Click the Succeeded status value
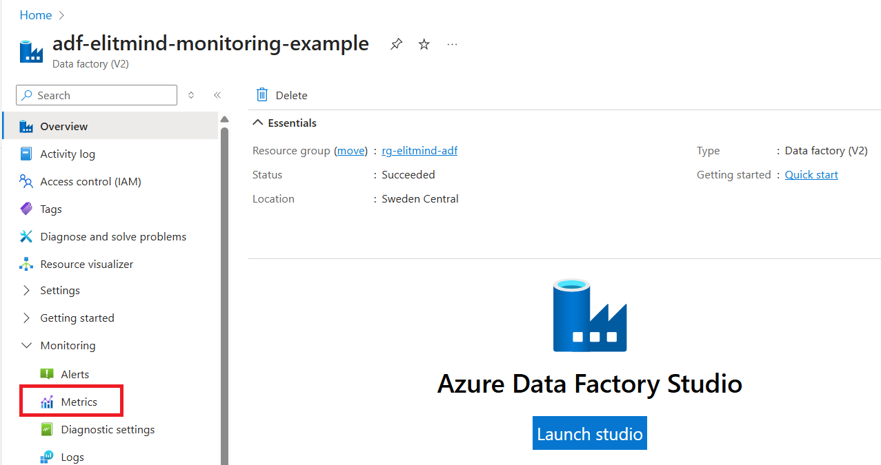The width and height of the screenshot is (881, 465). 408,174
